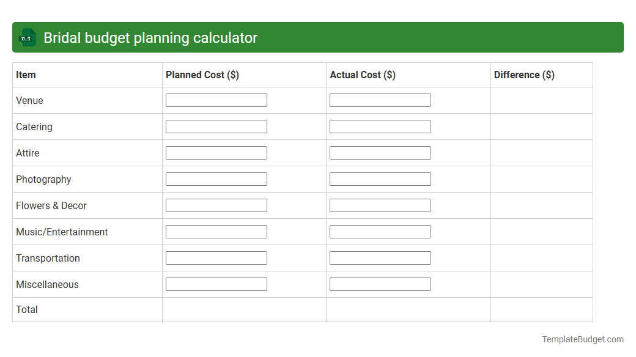
Task: Click the Venue actual cost input field
Action: click(x=380, y=100)
